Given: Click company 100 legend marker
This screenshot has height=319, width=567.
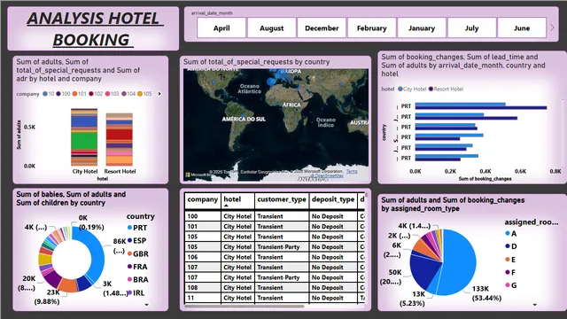Looking at the screenshot, I should pyautogui.click(x=58, y=94).
